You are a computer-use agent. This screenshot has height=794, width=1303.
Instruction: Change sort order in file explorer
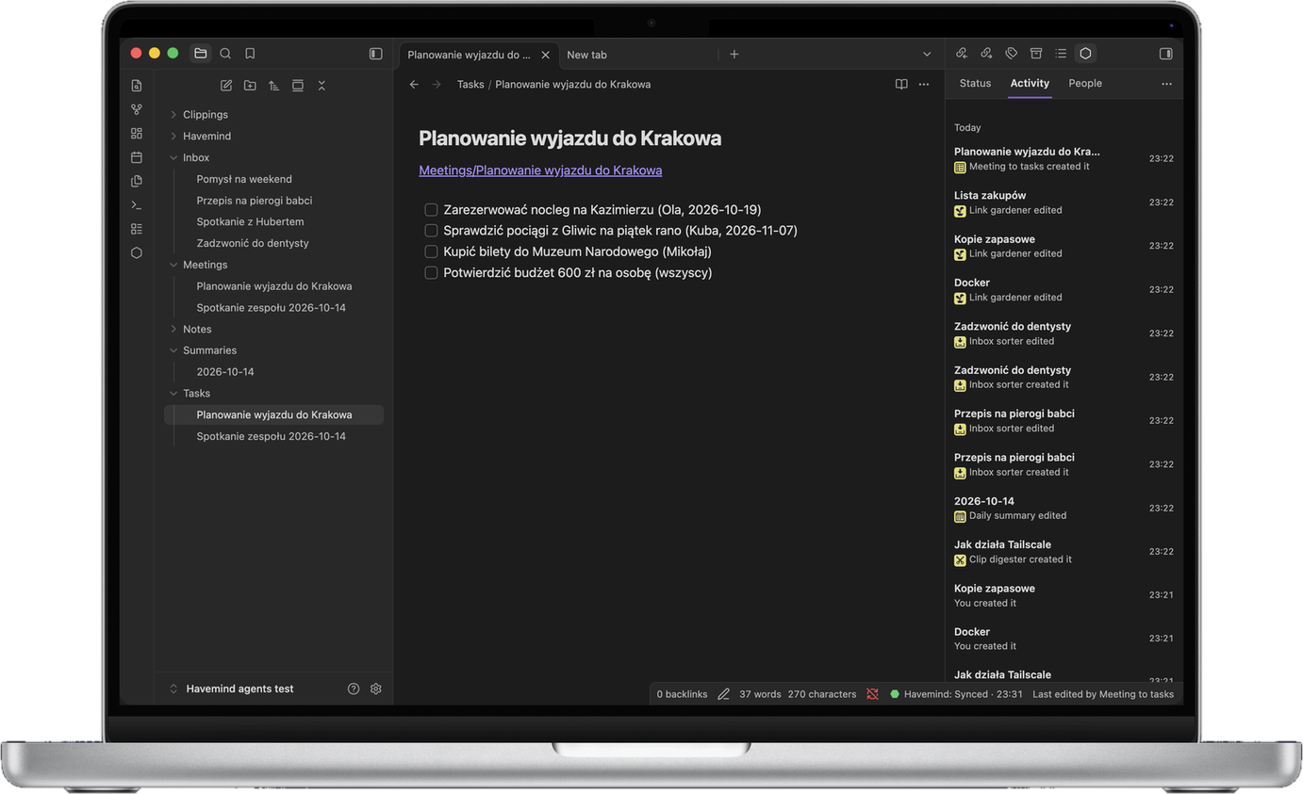[x=273, y=86]
